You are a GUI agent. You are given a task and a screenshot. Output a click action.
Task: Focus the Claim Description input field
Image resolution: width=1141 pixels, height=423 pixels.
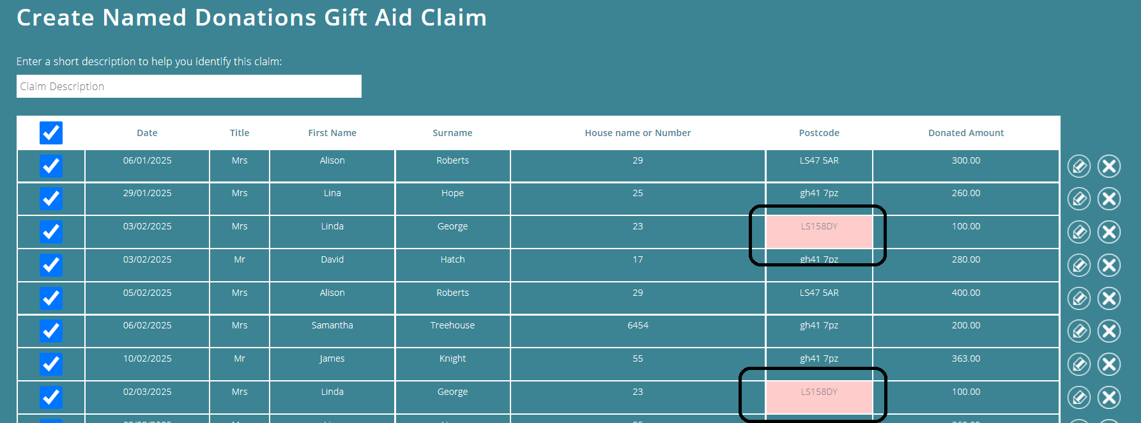pyautogui.click(x=189, y=86)
